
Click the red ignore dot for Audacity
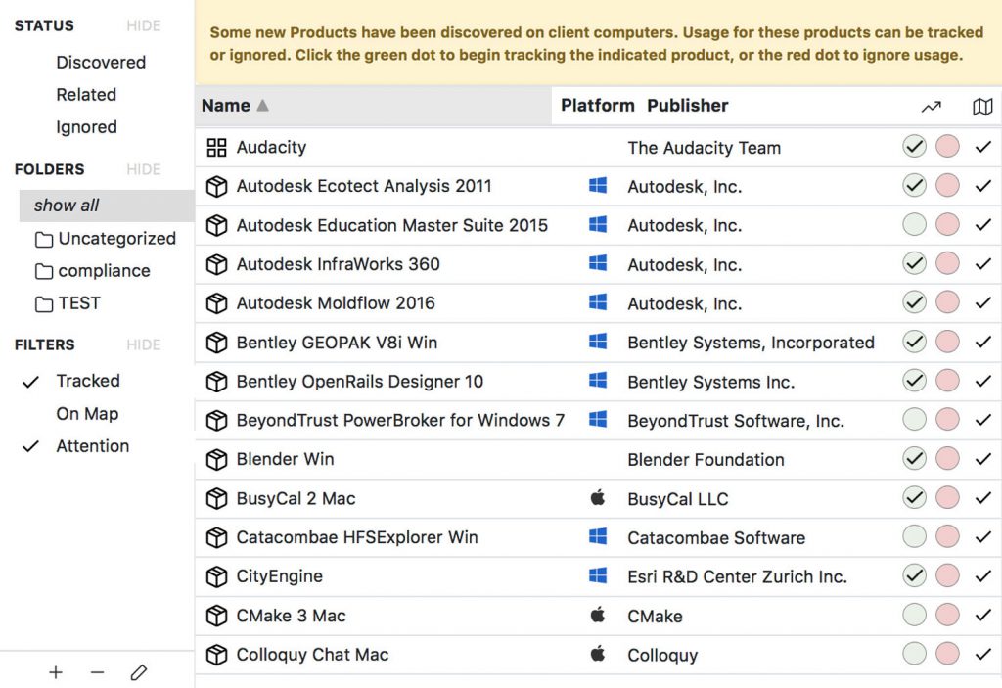pos(946,146)
